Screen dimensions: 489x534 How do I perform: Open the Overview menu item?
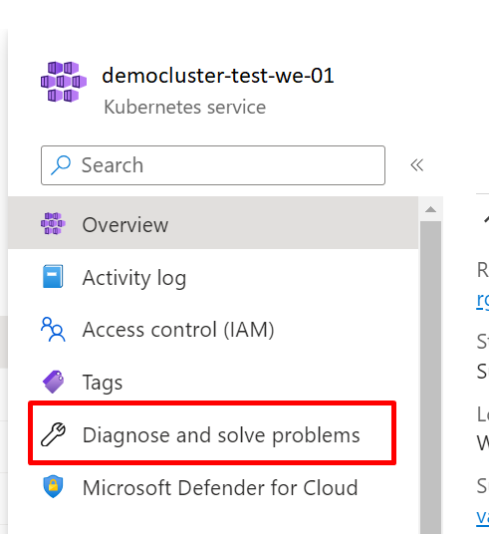pos(213,222)
